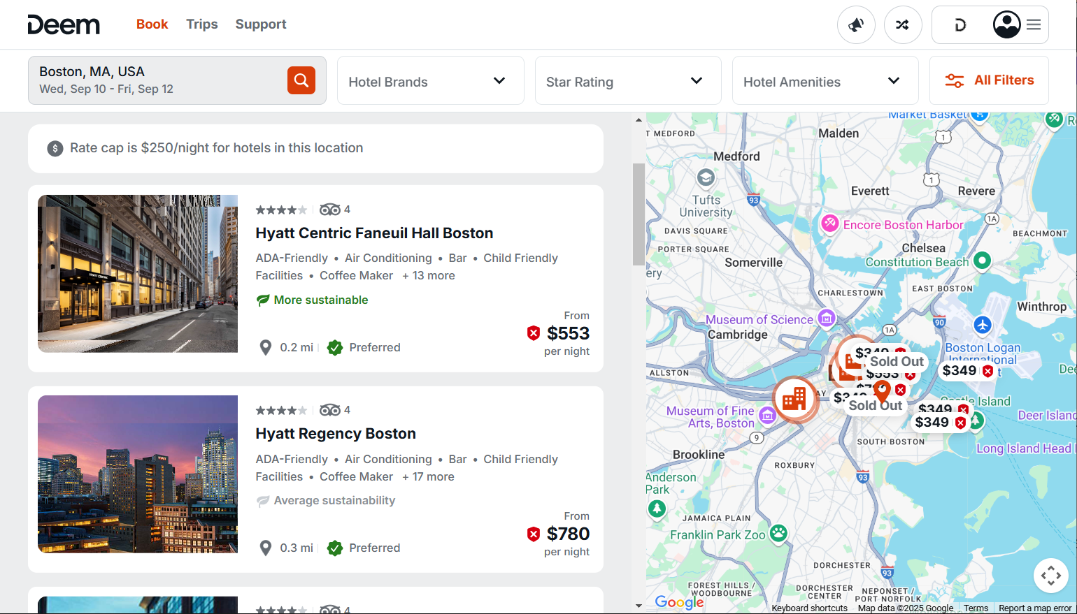Click the shuffle arrows icon button
This screenshot has height=614, width=1077.
(x=903, y=24)
